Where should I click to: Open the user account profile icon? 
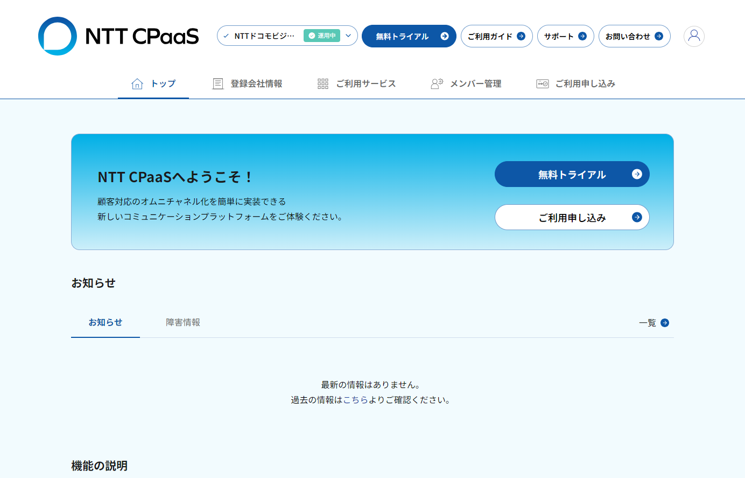pos(694,36)
